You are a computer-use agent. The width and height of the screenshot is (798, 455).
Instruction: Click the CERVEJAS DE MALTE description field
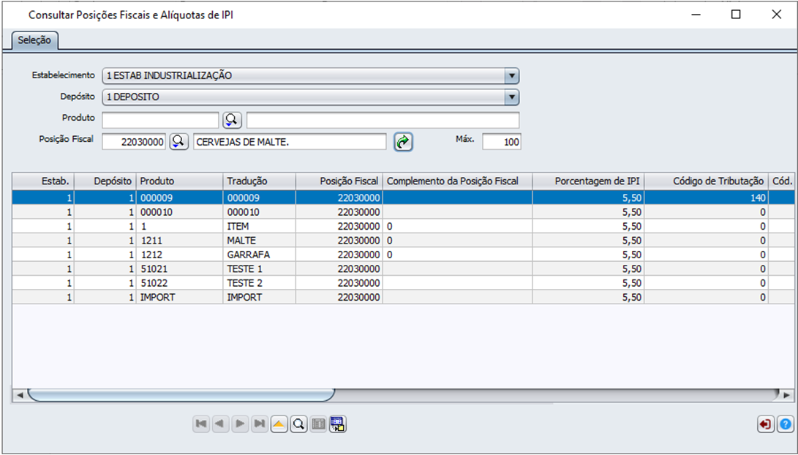tap(290, 142)
